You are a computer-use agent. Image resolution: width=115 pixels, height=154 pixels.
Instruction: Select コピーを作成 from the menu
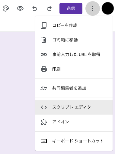(x=74, y=25)
